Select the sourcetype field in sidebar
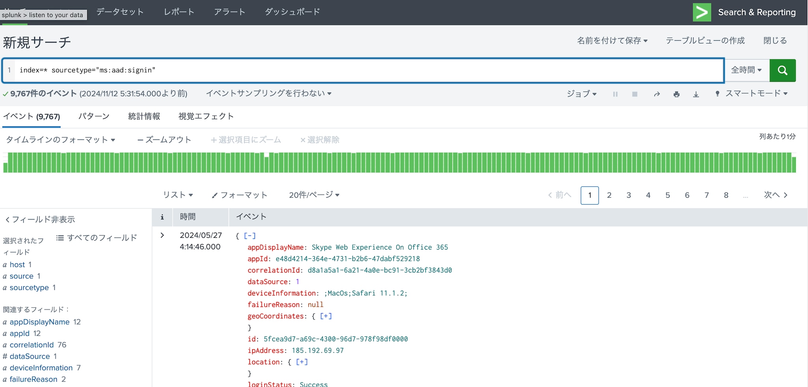Image resolution: width=808 pixels, height=387 pixels. click(29, 287)
